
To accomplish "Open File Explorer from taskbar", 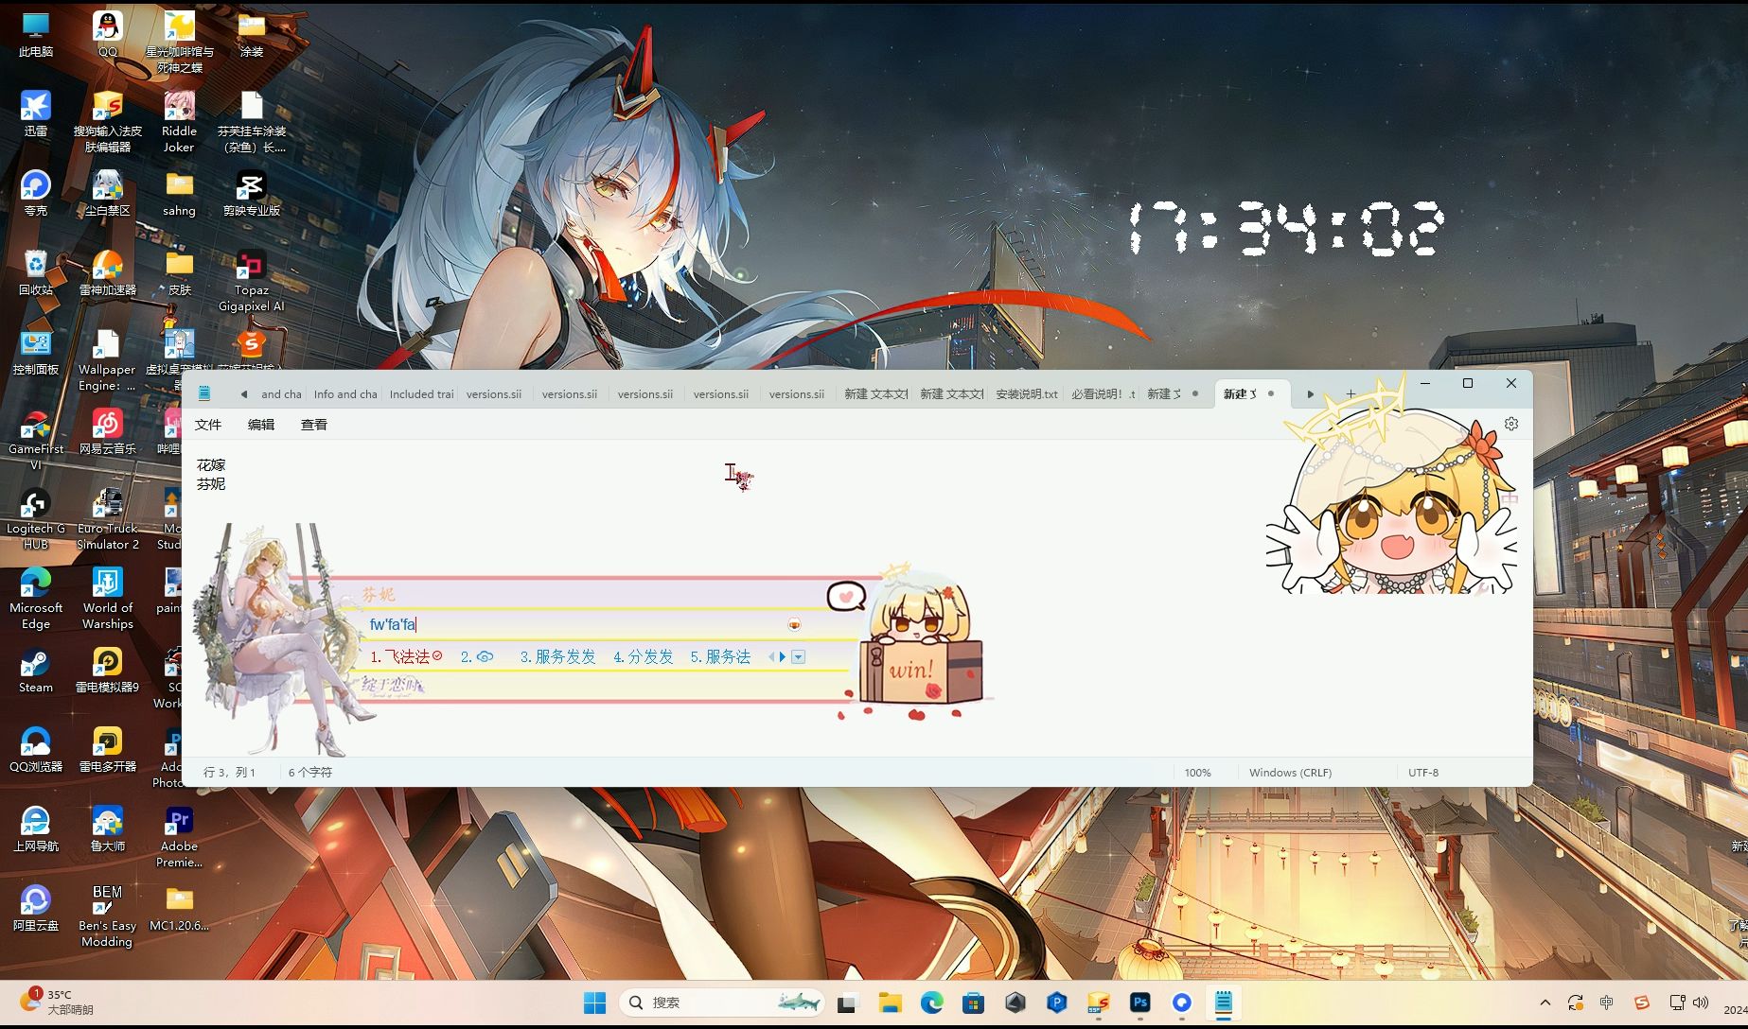I will pyautogui.click(x=889, y=1003).
